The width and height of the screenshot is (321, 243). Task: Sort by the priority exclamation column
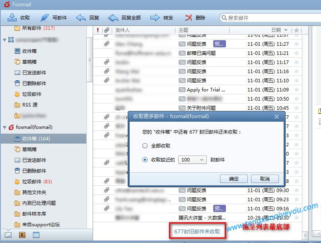tap(98, 30)
